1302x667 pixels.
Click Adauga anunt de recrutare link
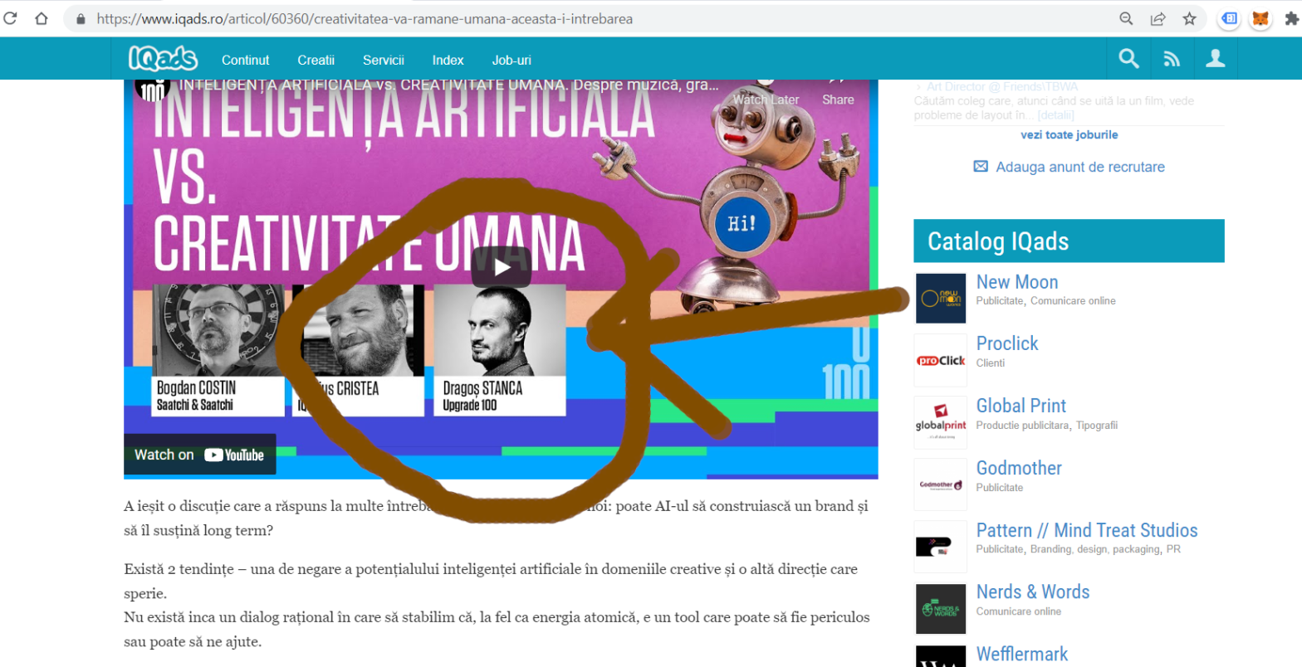pyautogui.click(x=1080, y=167)
